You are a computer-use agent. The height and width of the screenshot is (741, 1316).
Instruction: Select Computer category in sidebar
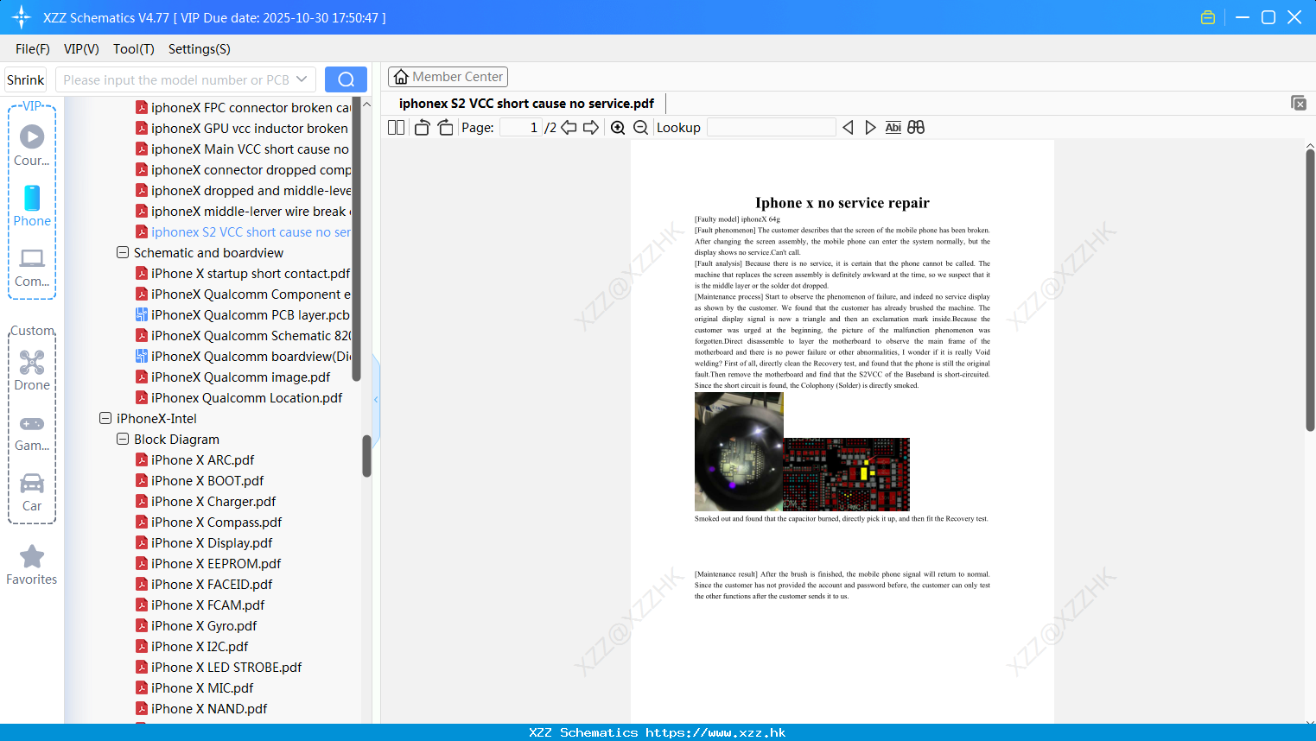pos(32,268)
